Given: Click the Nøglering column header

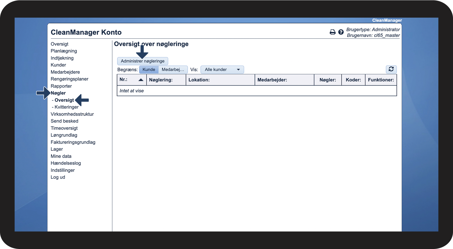Looking at the screenshot, I should (161, 80).
